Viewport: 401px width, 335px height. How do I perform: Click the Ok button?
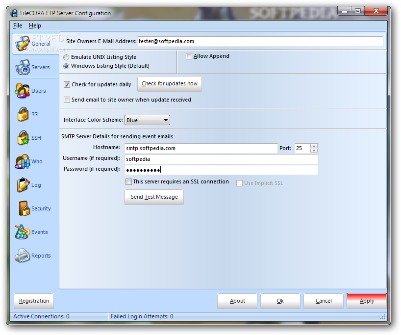[280, 301]
